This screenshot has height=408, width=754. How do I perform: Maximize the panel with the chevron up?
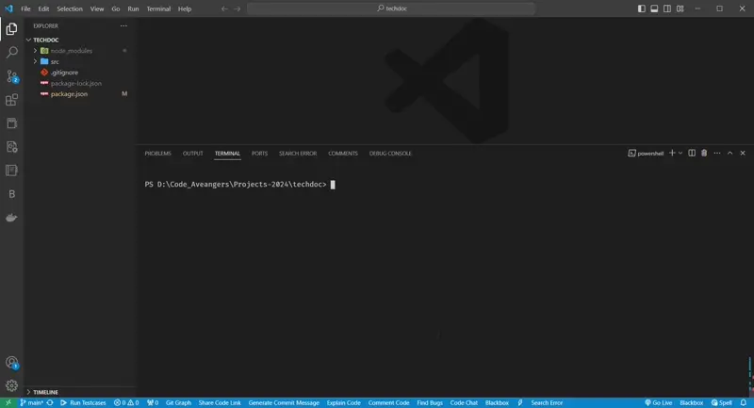tap(729, 153)
